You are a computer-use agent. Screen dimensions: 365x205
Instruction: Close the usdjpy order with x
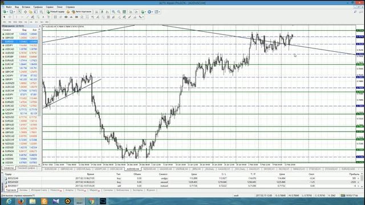358,178
